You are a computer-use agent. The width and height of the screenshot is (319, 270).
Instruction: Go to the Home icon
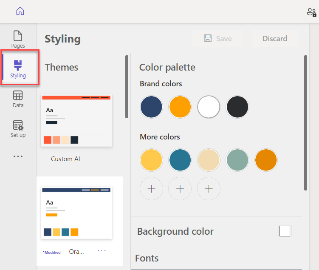coord(20,11)
